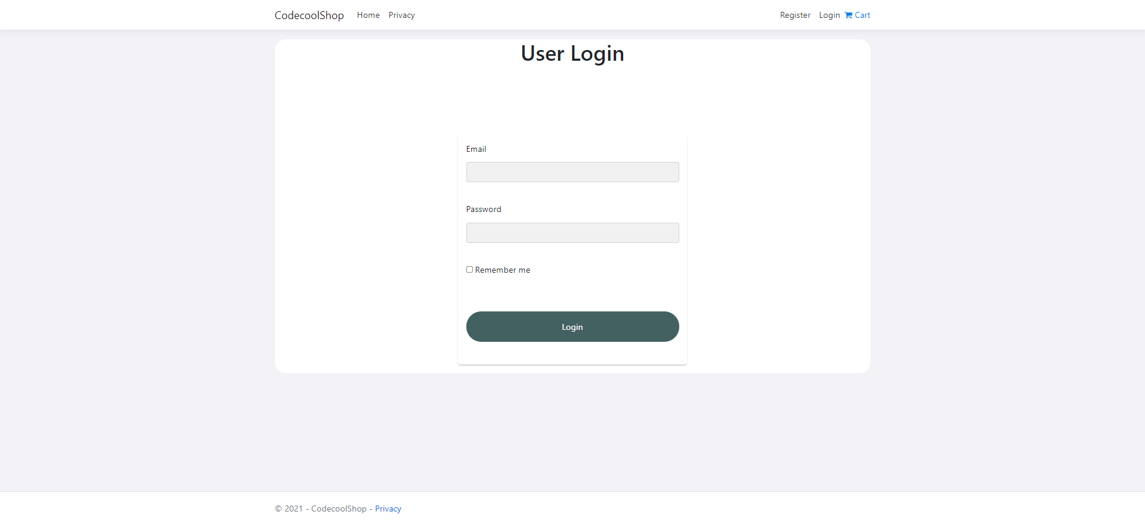Open the CodecoolShop brand link
The width and height of the screenshot is (1145, 524).
point(309,15)
